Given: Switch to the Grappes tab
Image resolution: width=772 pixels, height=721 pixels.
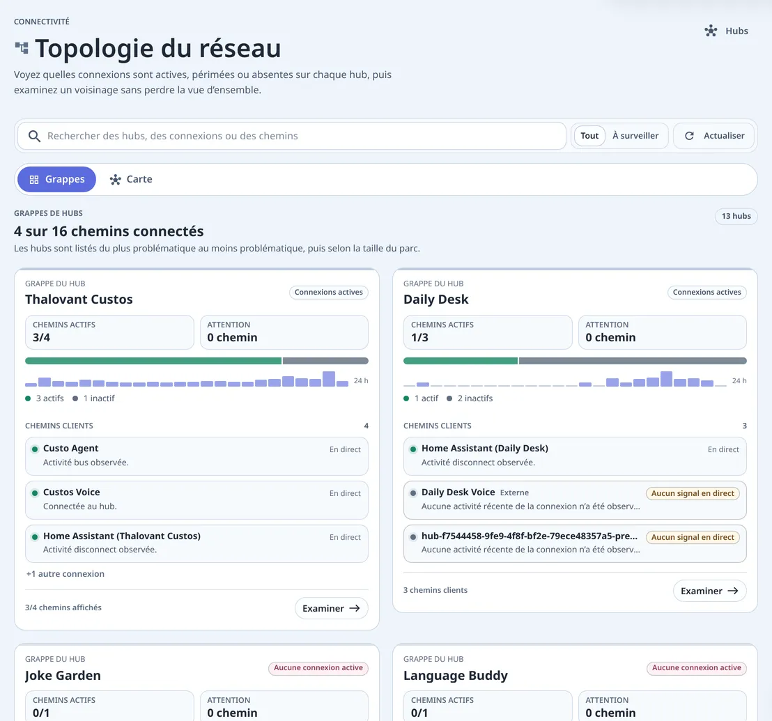Looking at the screenshot, I should [x=56, y=179].
